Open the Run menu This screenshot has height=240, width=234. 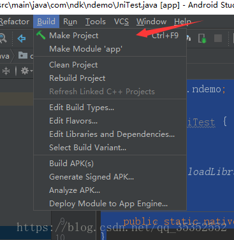(x=70, y=22)
